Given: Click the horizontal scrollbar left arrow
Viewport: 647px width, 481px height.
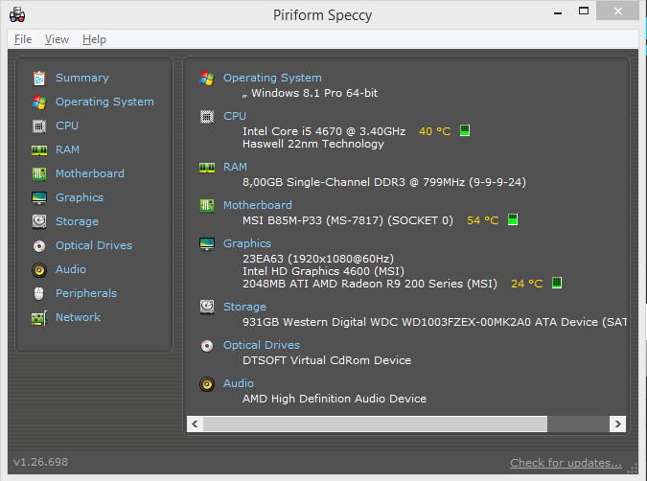Looking at the screenshot, I should 195,424.
